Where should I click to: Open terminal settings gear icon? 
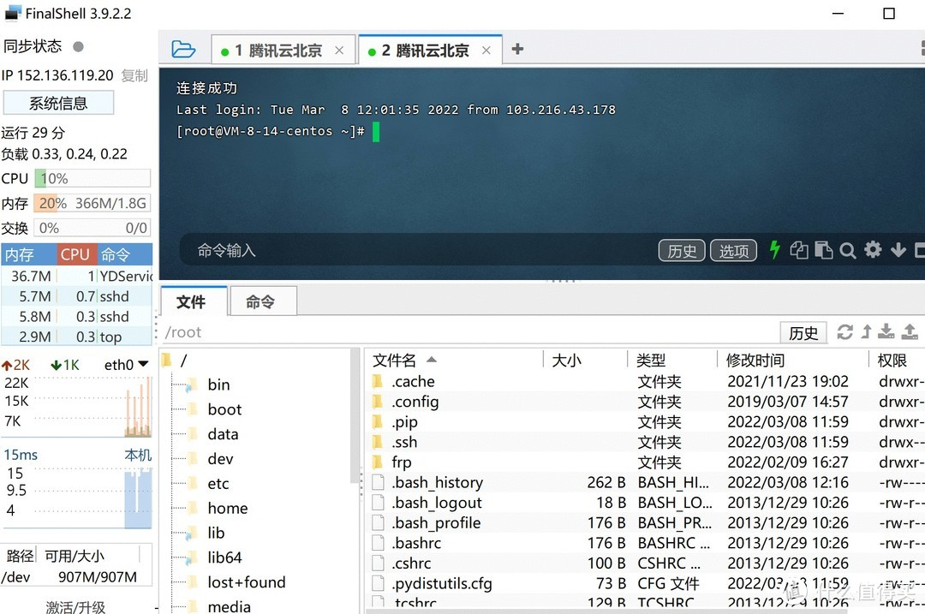point(873,250)
